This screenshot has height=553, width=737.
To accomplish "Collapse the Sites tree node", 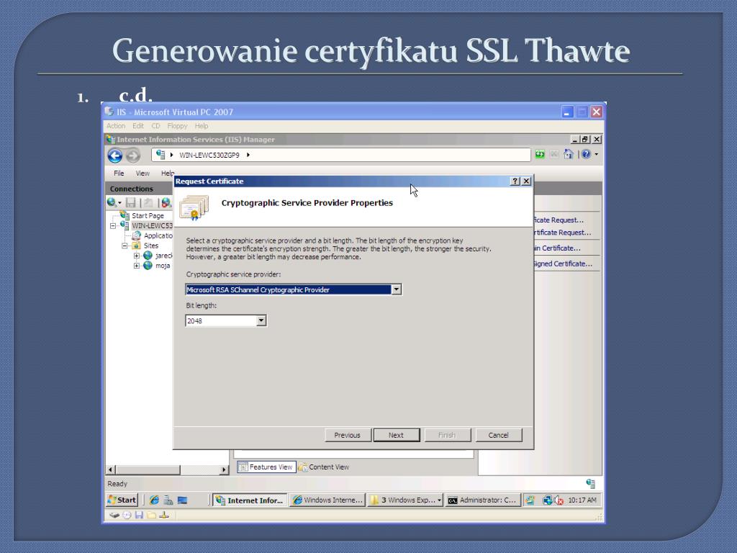I will pos(125,246).
